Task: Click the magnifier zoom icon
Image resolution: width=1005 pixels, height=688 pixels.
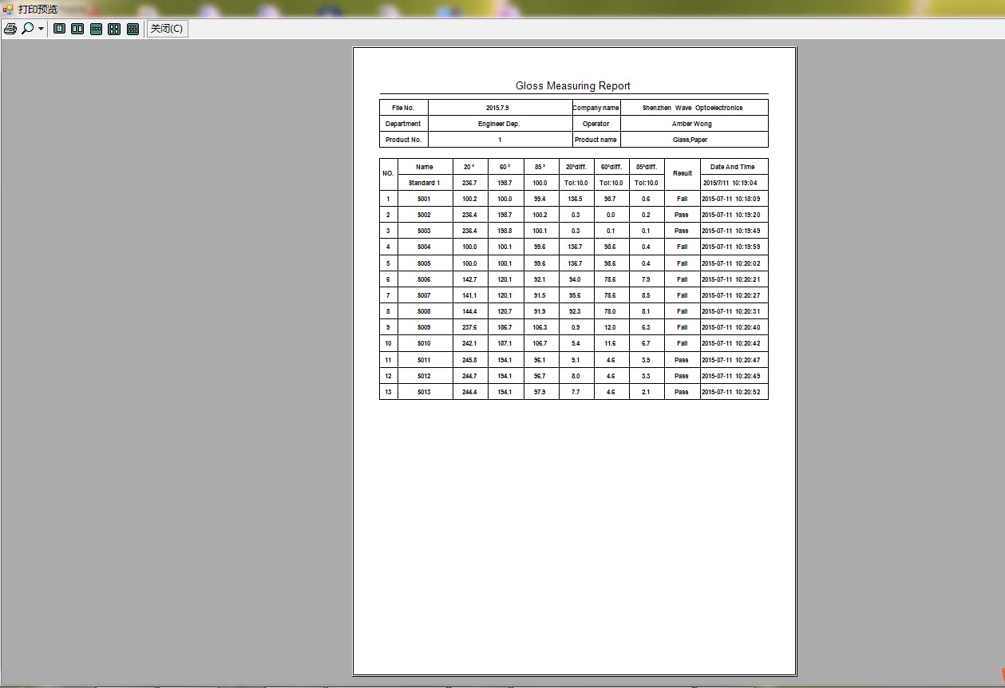Action: (x=28, y=29)
